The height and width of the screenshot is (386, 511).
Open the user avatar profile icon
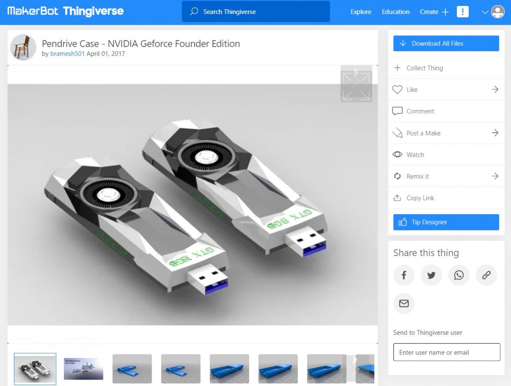point(497,12)
